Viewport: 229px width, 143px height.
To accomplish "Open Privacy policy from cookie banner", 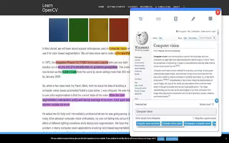I will coord(172,138).
